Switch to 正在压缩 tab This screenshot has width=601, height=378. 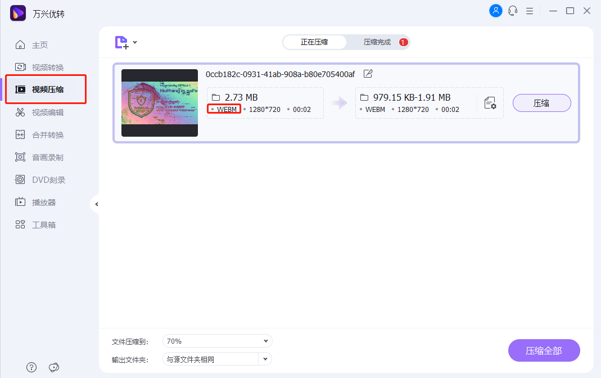(x=314, y=42)
